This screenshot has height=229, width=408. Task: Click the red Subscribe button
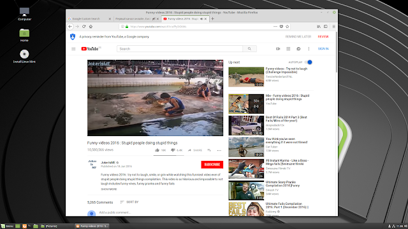pyautogui.click(x=212, y=165)
